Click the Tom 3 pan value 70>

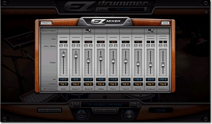point(138,42)
